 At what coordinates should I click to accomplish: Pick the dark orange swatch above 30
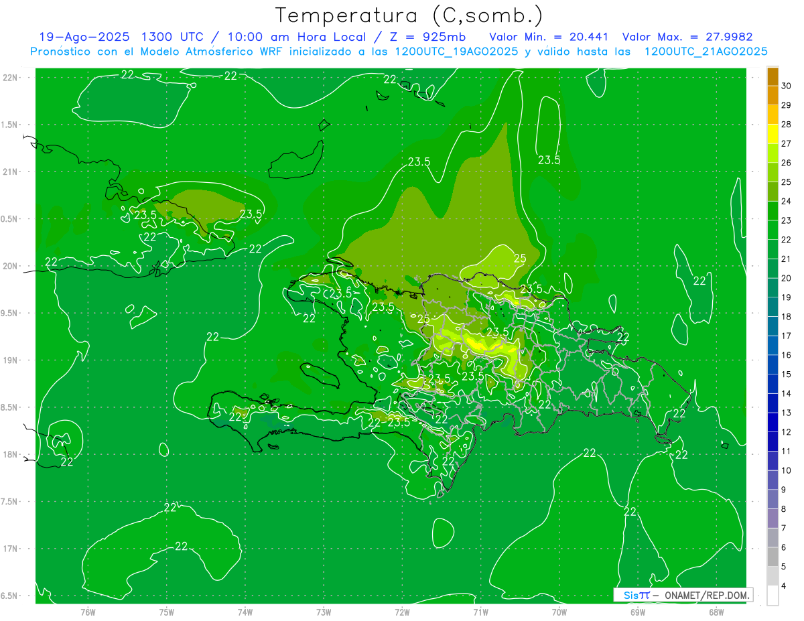(773, 76)
